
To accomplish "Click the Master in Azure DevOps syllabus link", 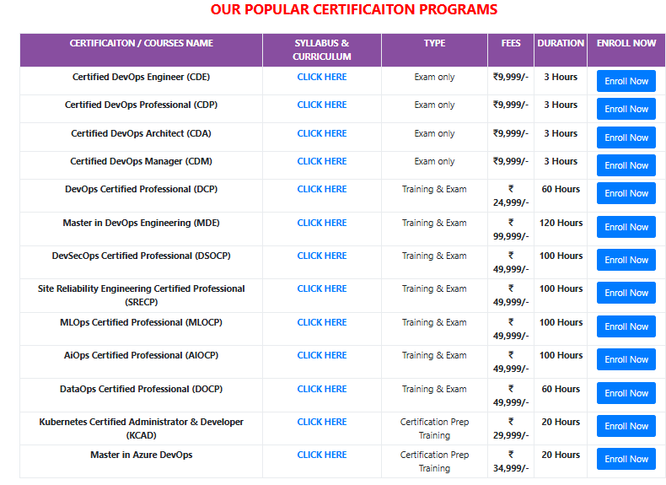I will (x=321, y=455).
